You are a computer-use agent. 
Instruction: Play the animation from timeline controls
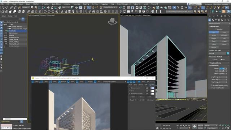[x=183, y=125]
